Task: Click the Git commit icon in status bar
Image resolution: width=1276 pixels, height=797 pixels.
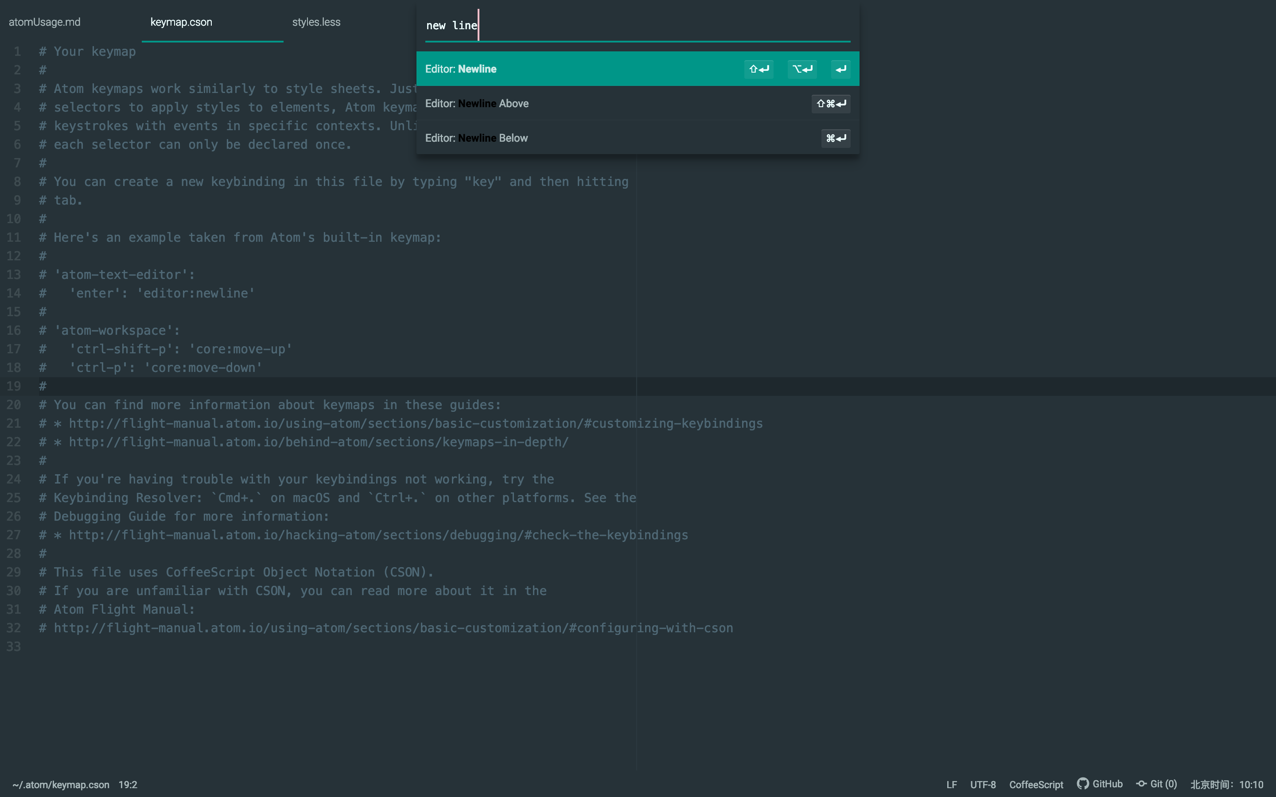Action: click(1141, 784)
